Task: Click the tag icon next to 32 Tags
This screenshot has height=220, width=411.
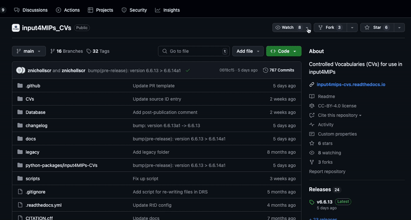Action: coord(89,51)
